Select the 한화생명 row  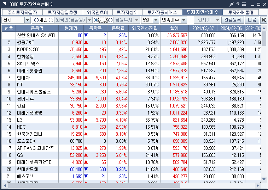point(131,56)
